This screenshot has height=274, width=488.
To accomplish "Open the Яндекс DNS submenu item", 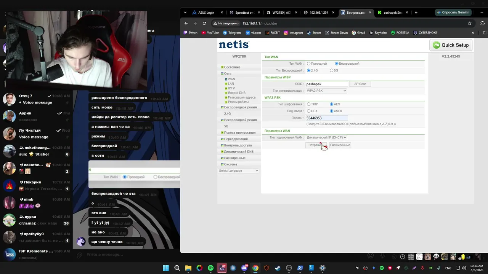I will click(236, 93).
